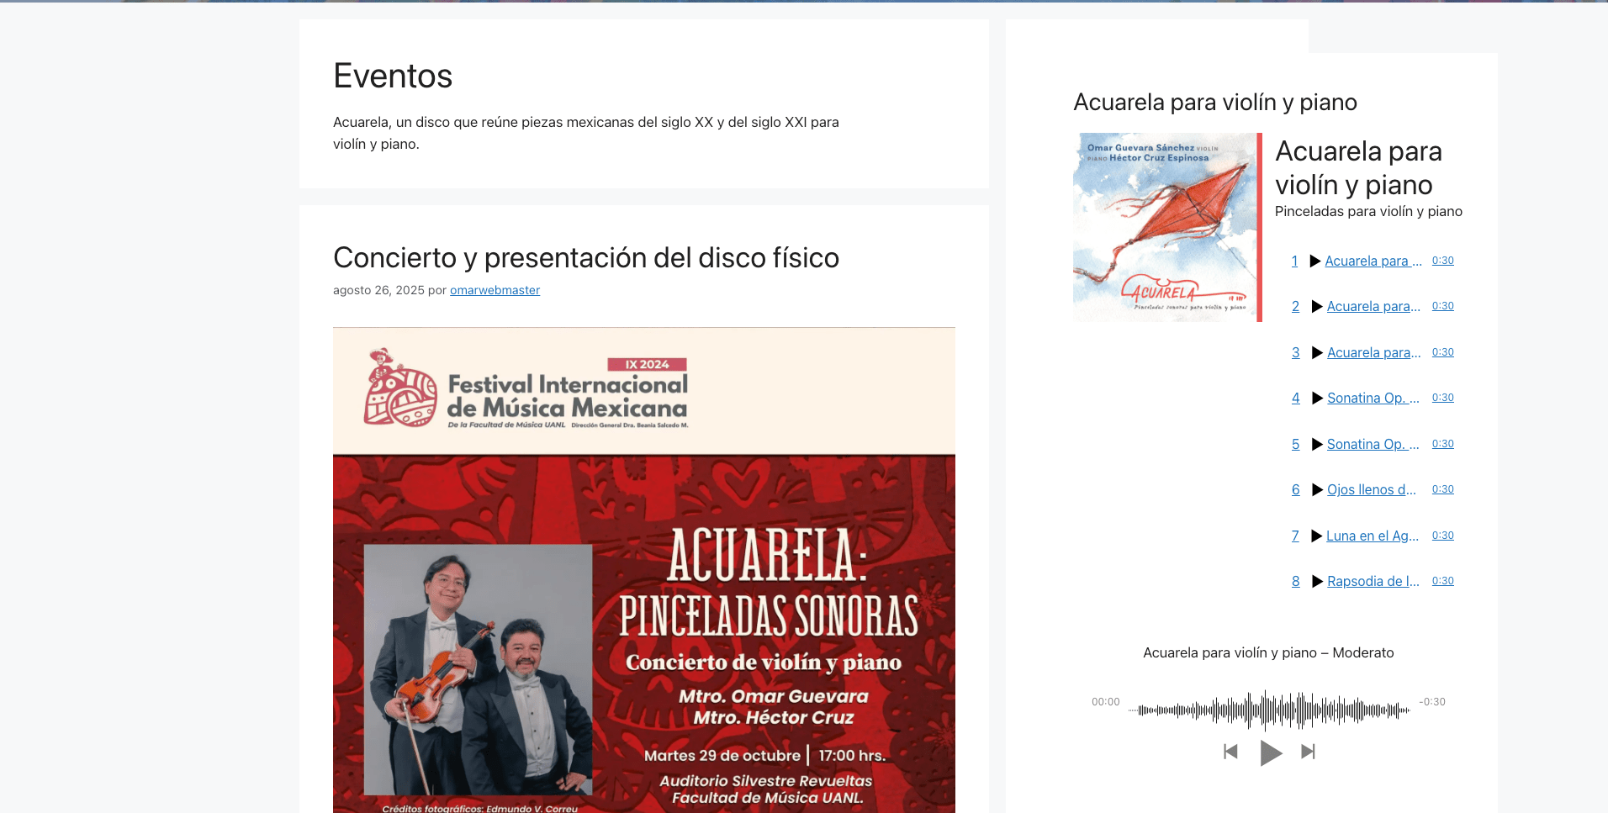Hit the play arrow for Rapsodia de l...
This screenshot has height=813, width=1608.
click(1317, 582)
